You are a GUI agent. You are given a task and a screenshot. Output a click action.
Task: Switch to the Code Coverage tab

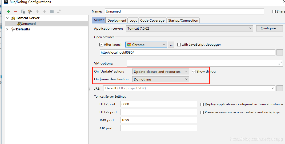(152, 20)
